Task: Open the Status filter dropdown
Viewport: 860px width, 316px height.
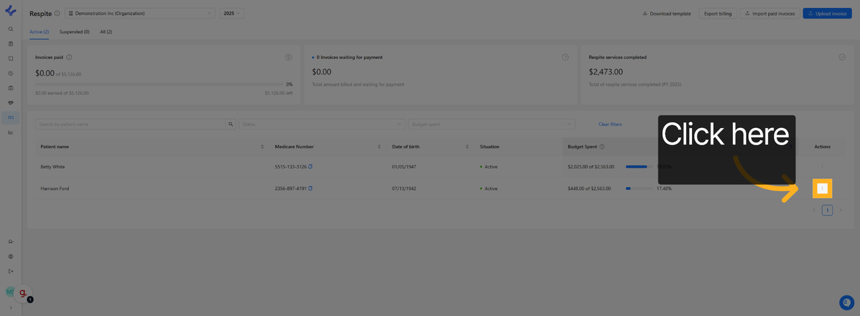Action: click(322, 124)
